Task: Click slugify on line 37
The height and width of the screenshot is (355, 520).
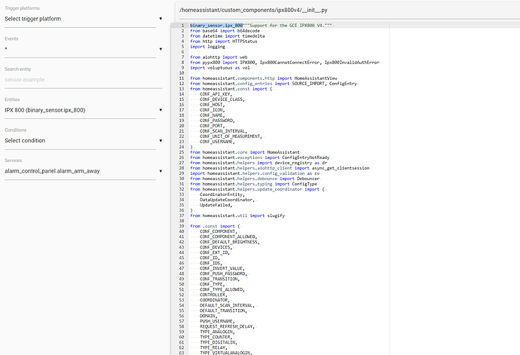Action: pyautogui.click(x=276, y=216)
